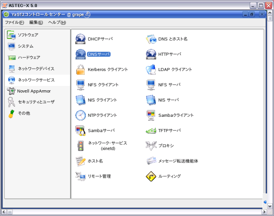The height and width of the screenshot is (216, 274).
Task: Click the vertical scrollbar down arrow
Action: [x=270, y=207]
